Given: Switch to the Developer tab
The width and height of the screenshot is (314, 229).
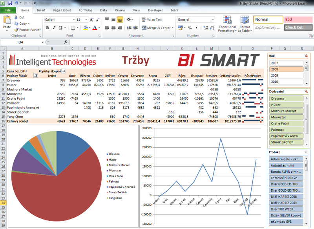Looking at the screenshot, I should (x=155, y=10).
